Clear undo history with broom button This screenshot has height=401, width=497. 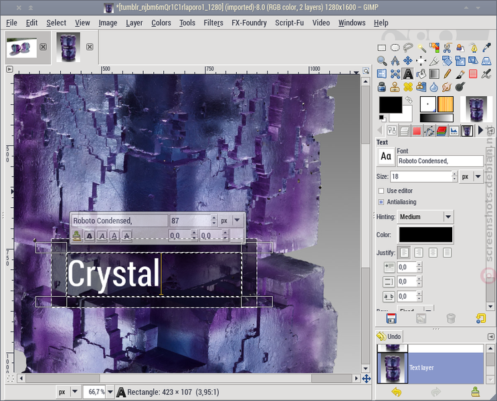pos(475,392)
